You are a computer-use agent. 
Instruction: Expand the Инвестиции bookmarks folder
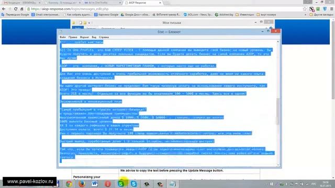click(245, 15)
